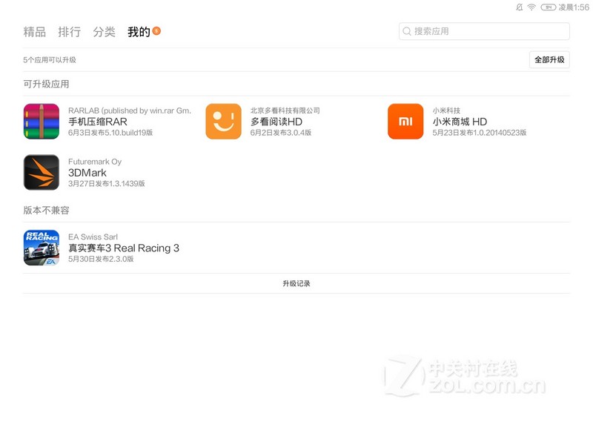Tap the muted notification bell icon
593x445 pixels.
click(x=519, y=7)
